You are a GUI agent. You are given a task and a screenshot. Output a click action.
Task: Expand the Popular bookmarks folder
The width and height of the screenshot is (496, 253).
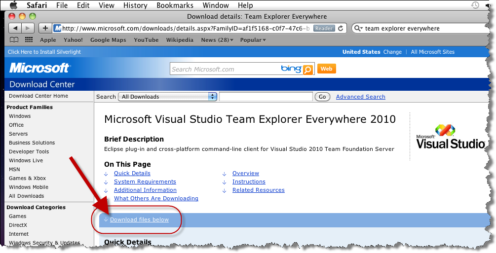point(253,40)
